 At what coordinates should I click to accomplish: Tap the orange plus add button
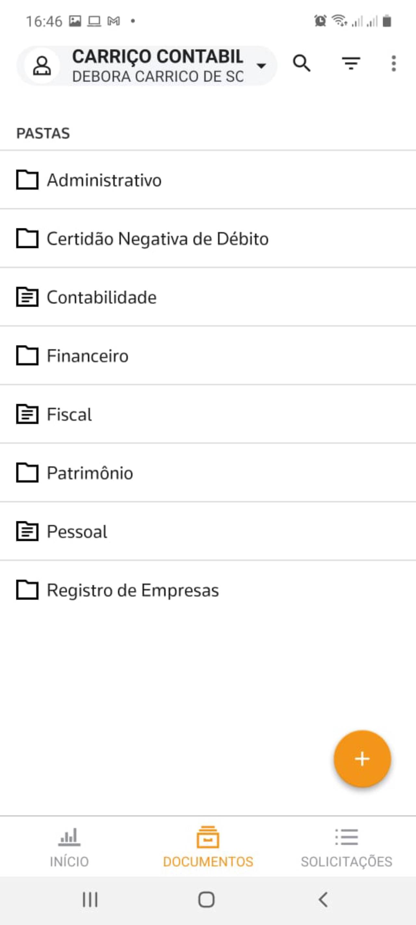[x=362, y=759]
